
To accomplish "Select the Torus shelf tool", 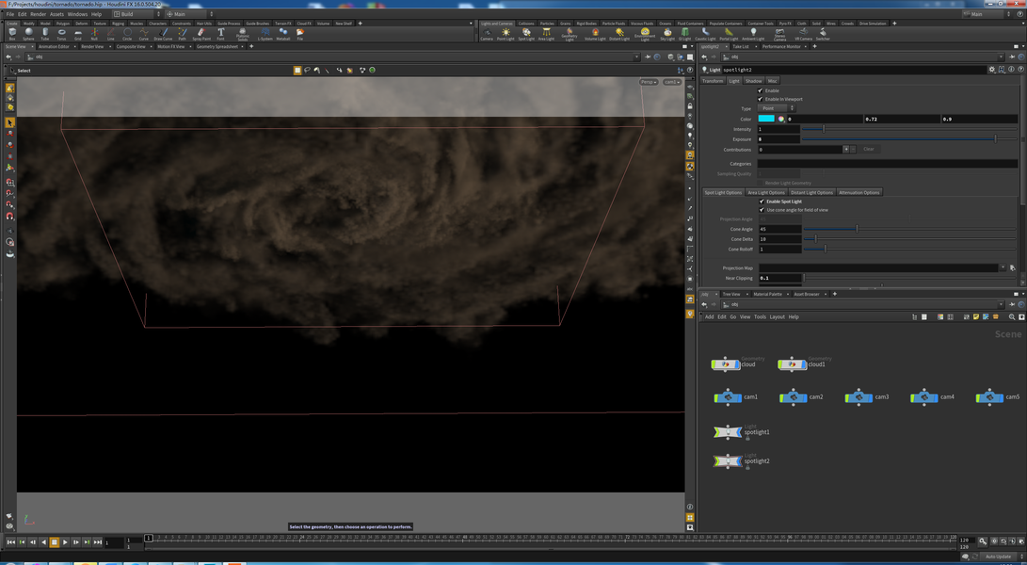I will (x=61, y=33).
